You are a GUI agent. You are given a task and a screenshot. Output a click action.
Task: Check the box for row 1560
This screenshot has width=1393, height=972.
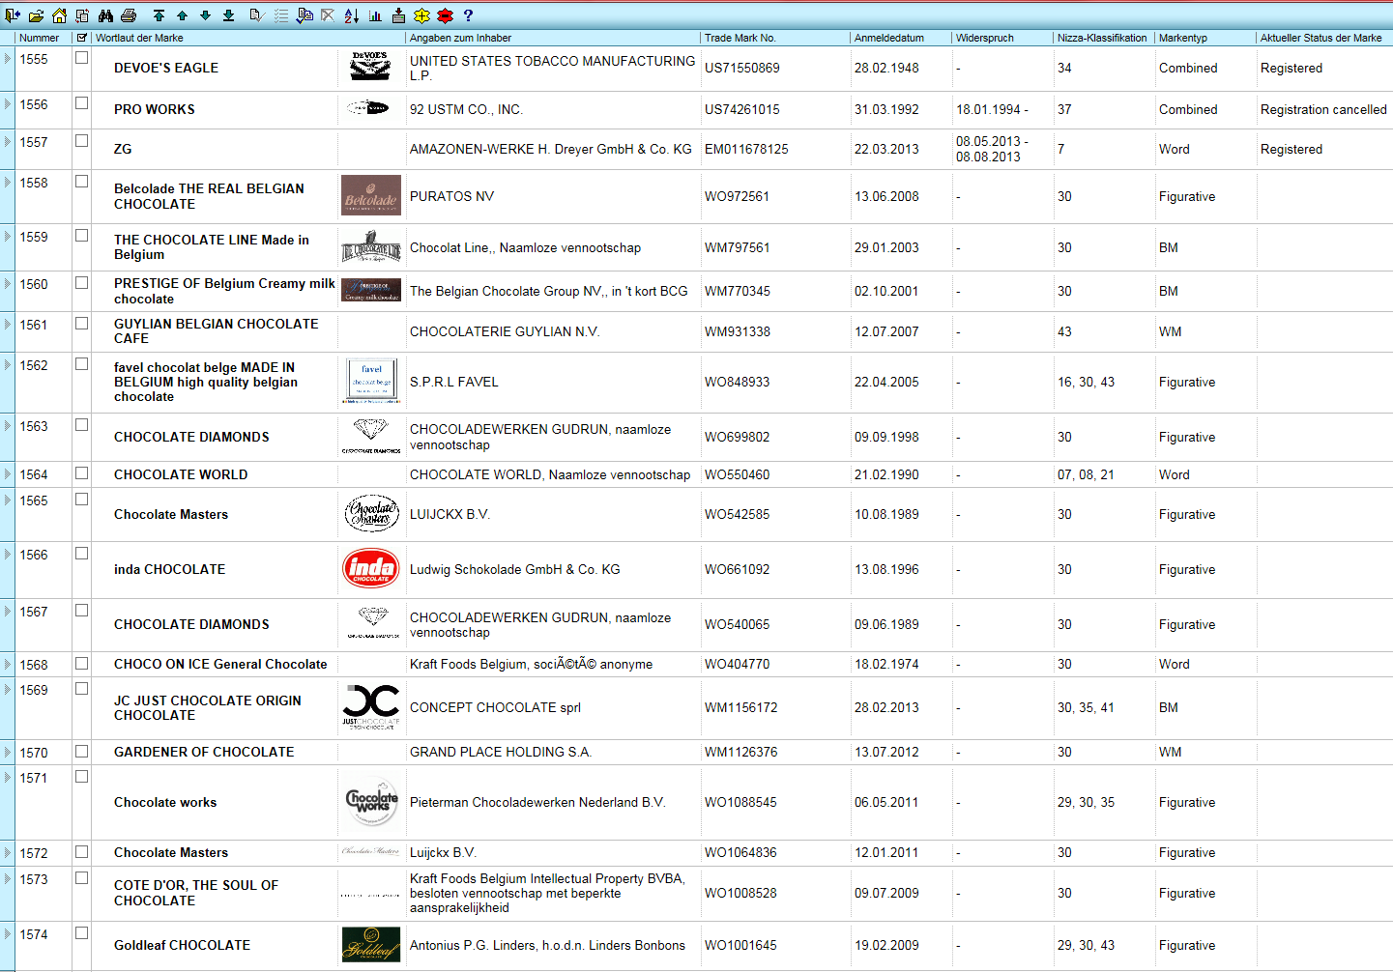point(82,283)
